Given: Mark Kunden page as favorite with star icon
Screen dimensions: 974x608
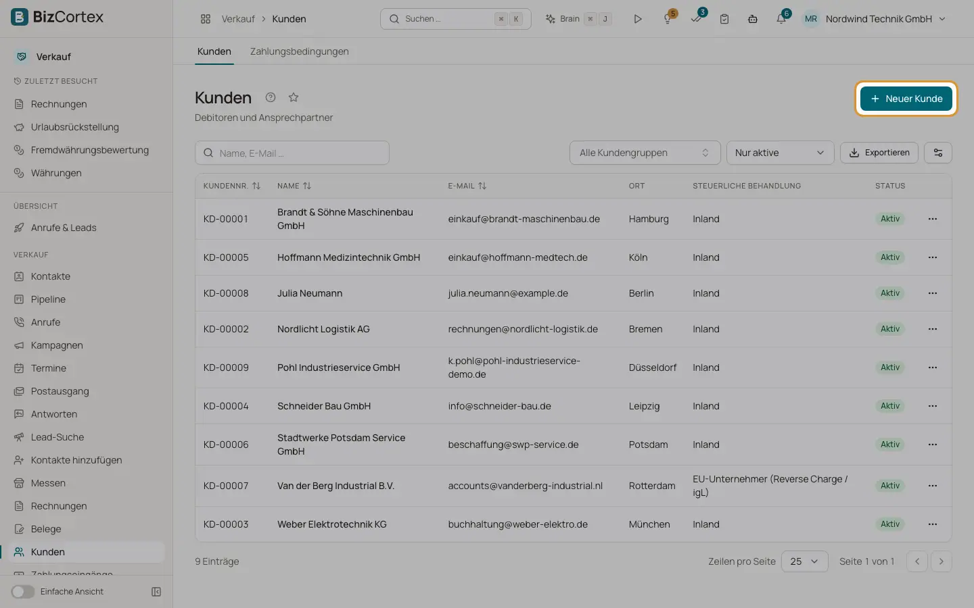Looking at the screenshot, I should click(x=294, y=97).
